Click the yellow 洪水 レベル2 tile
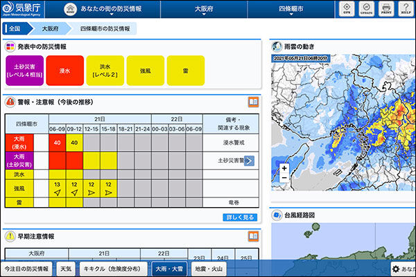Screen dimensions: 416x277 pos(105,71)
